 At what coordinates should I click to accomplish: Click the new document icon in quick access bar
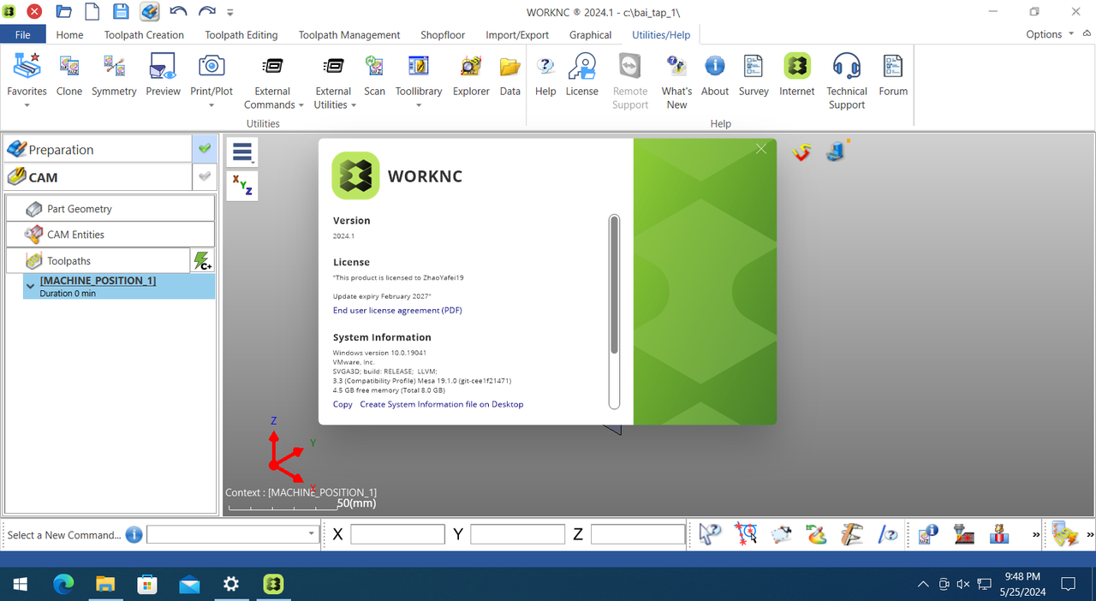92,12
